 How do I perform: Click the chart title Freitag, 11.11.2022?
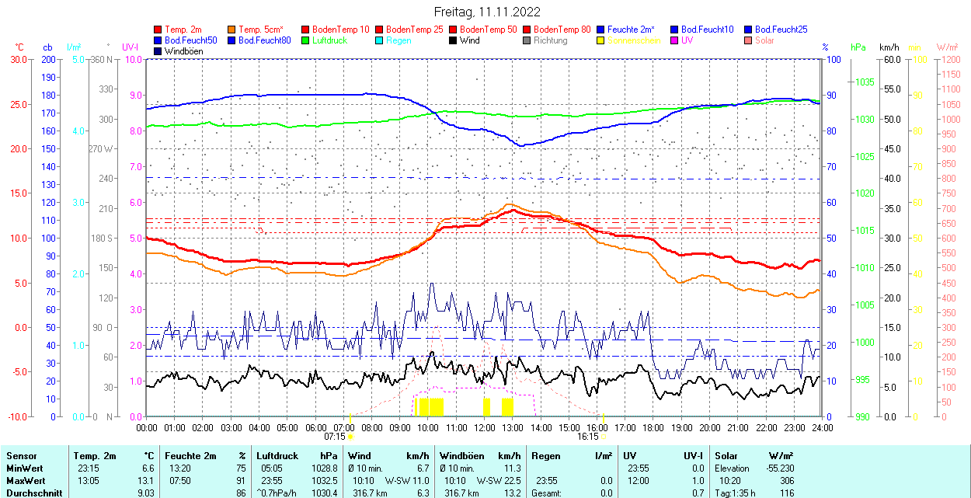[x=486, y=12]
